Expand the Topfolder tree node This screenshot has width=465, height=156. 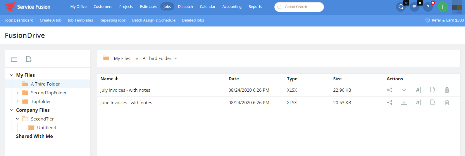[18, 101]
